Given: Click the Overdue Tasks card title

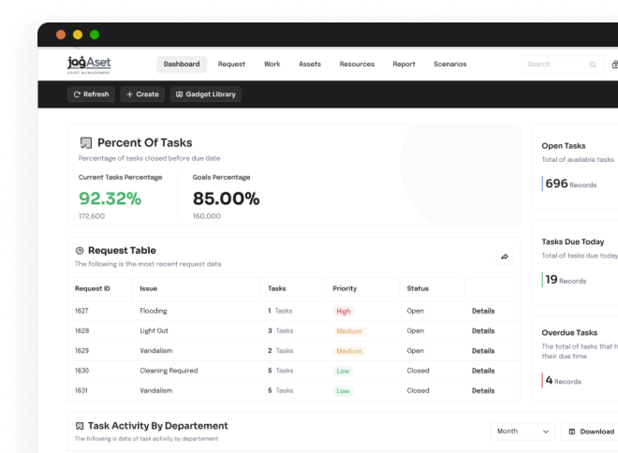Looking at the screenshot, I should click(569, 333).
